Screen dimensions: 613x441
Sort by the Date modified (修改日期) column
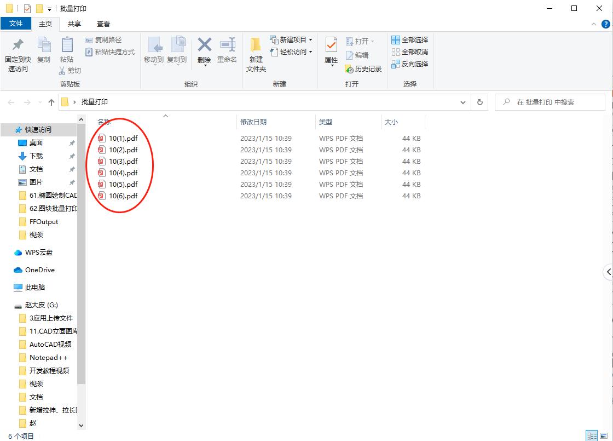[x=253, y=122]
